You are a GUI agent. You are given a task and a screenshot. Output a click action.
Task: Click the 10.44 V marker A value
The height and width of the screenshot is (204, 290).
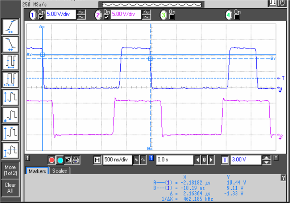tap(236, 183)
